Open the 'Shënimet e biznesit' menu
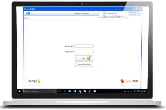Viewport: 166px width, 110px height. [82, 13]
